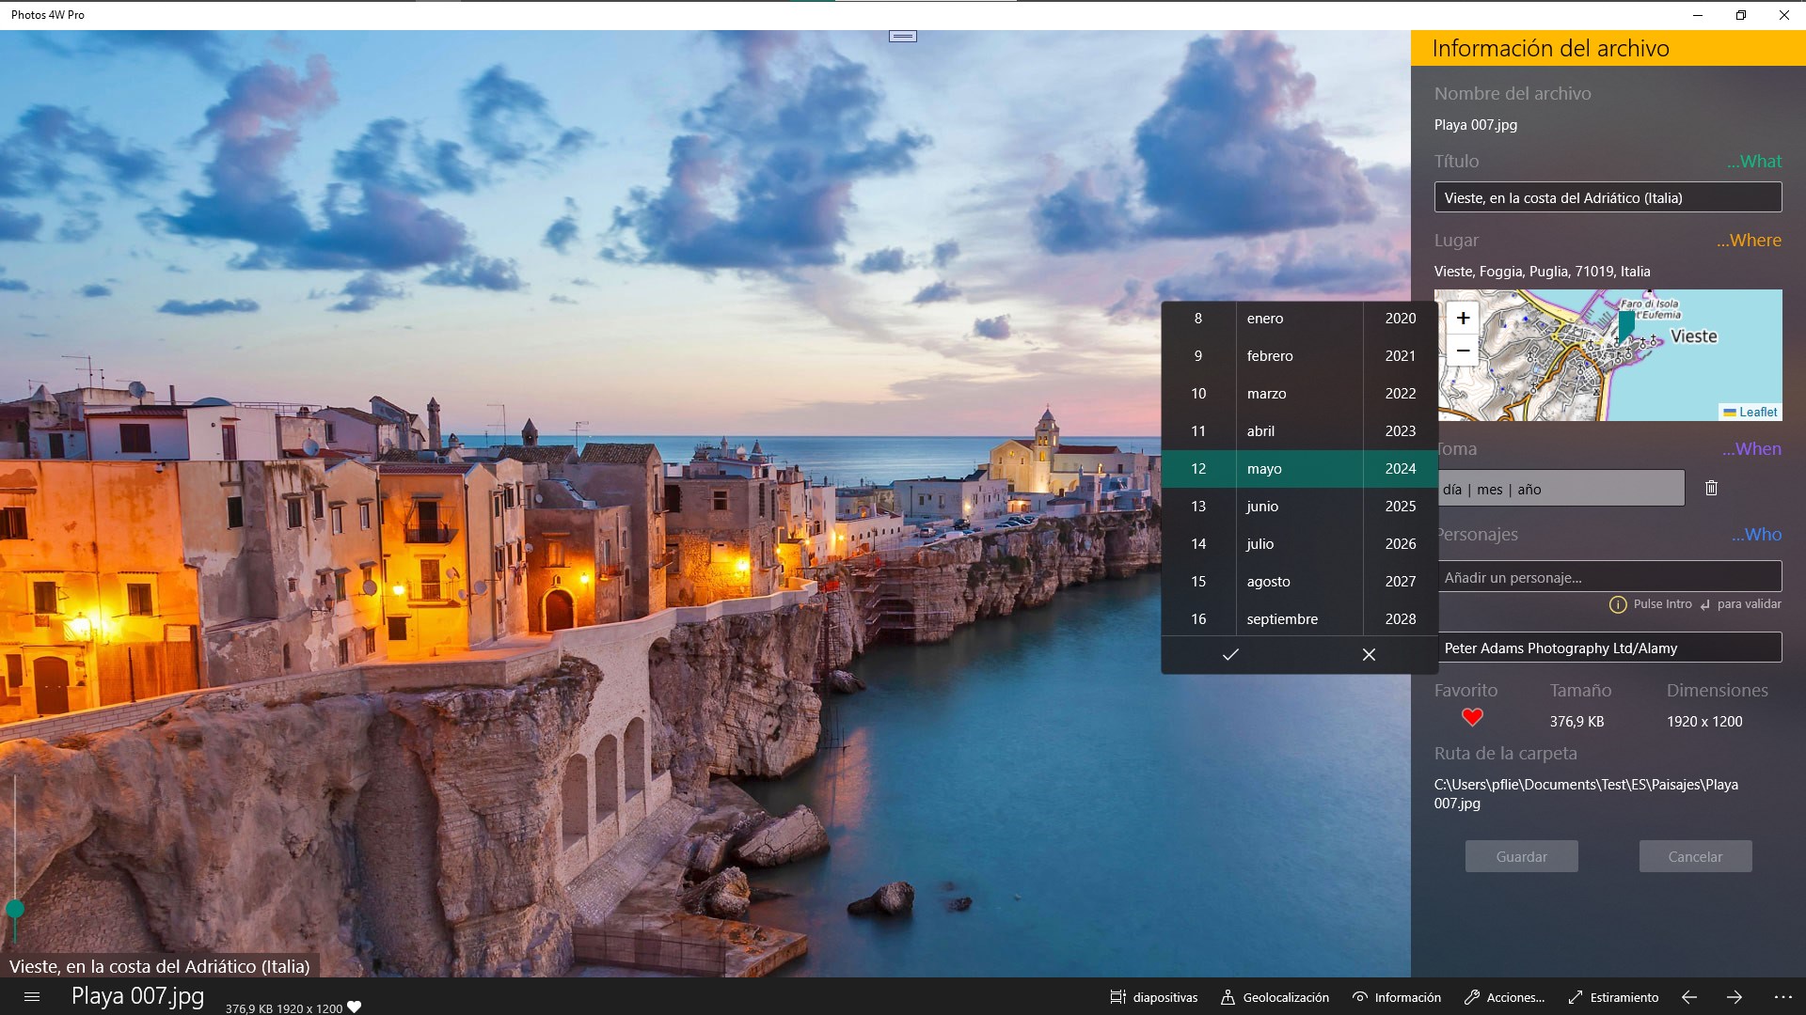The height and width of the screenshot is (1015, 1806).
Task: Click the ...What link
Action: pos(1753,161)
